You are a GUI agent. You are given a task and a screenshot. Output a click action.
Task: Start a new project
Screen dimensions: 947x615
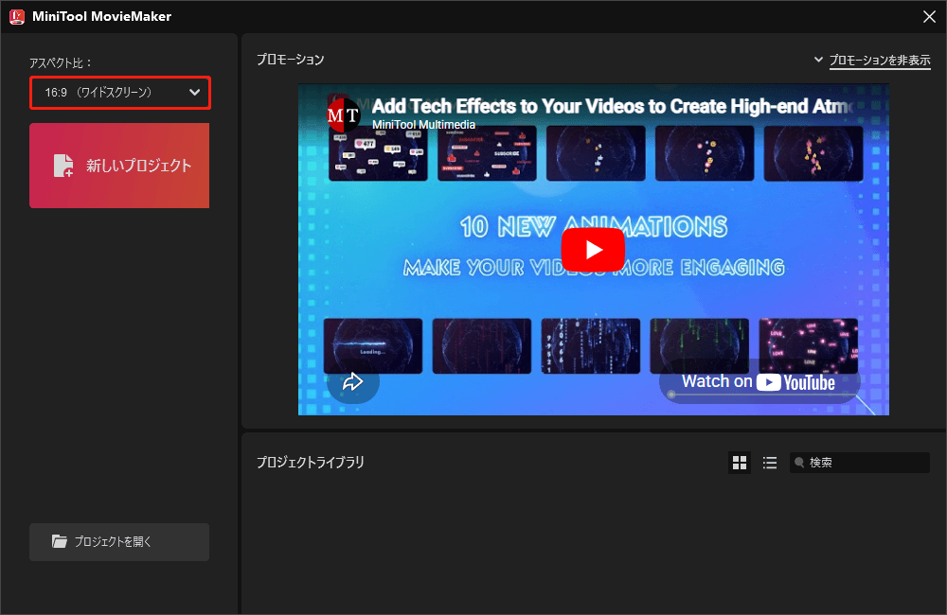click(119, 165)
